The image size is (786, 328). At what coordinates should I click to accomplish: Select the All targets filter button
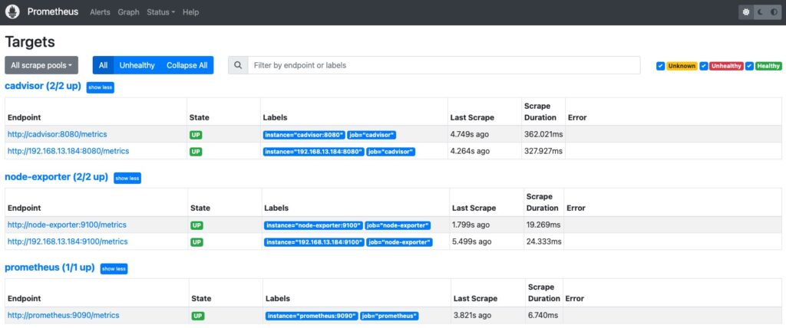104,65
